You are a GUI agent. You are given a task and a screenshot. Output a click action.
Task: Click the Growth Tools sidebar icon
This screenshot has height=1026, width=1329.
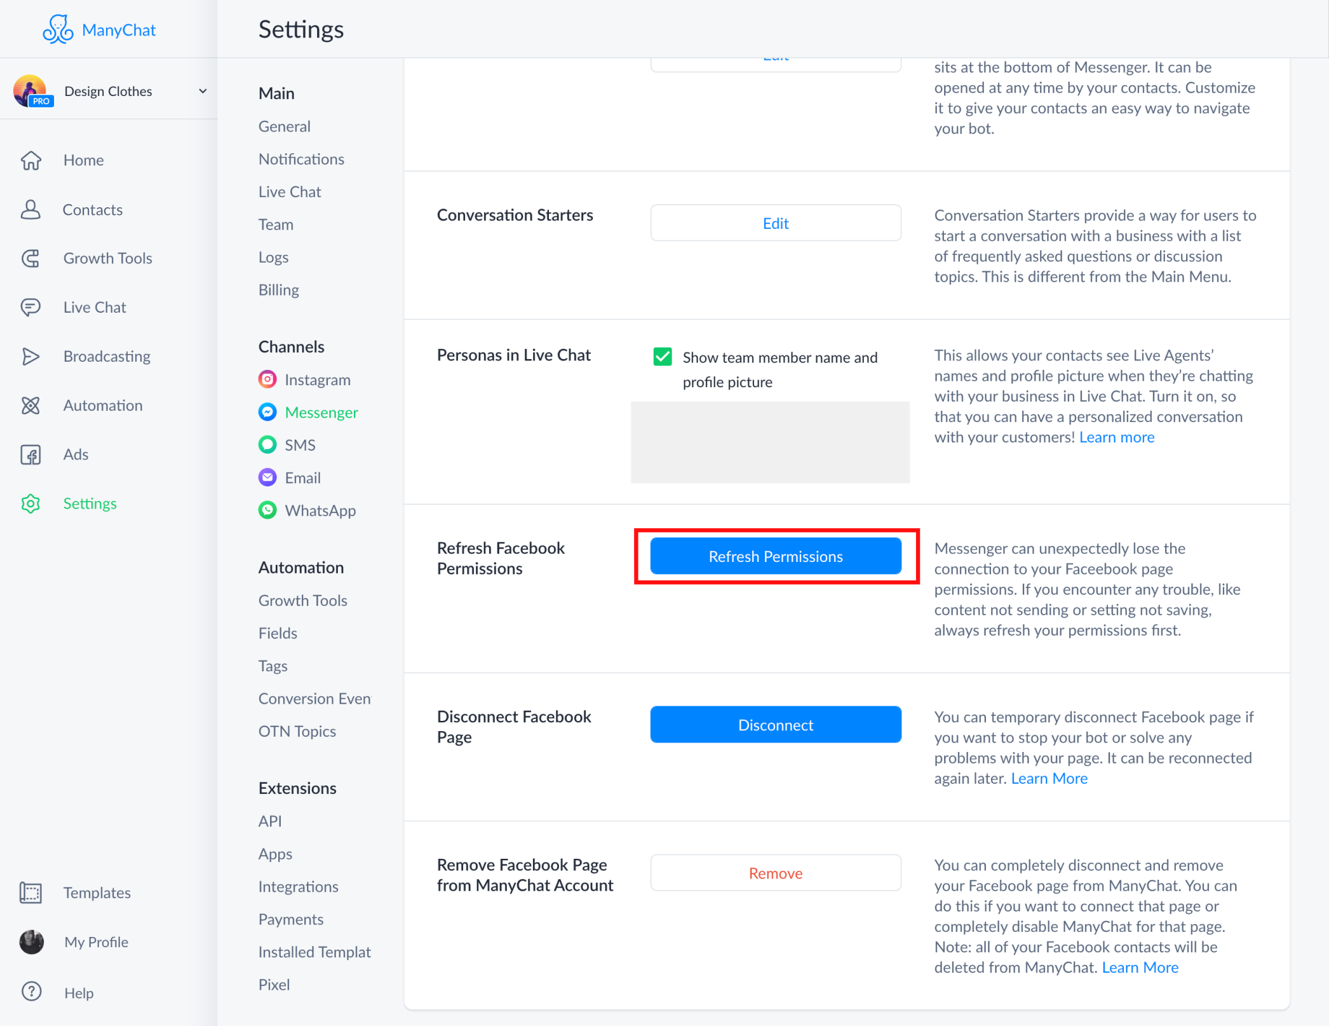pyautogui.click(x=30, y=258)
